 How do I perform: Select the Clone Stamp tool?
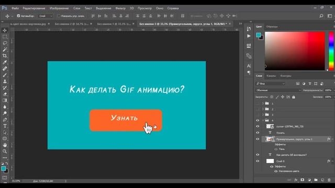pos(5,81)
